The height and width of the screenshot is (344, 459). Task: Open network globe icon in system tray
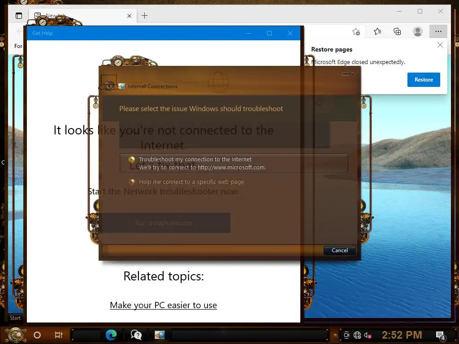357,335
